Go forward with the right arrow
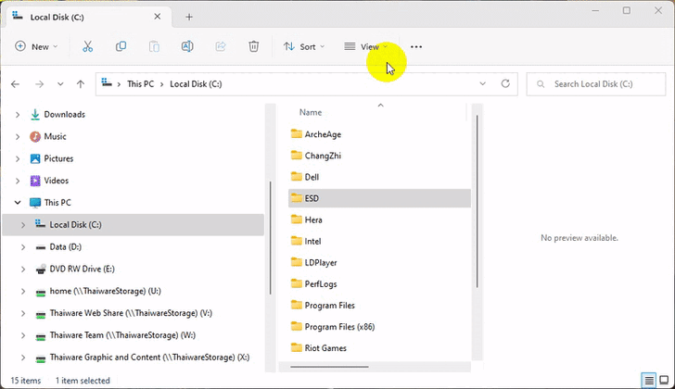 [39, 84]
